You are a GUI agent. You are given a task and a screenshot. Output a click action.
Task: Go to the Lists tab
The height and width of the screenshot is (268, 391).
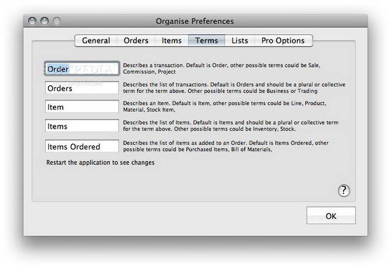(x=240, y=41)
